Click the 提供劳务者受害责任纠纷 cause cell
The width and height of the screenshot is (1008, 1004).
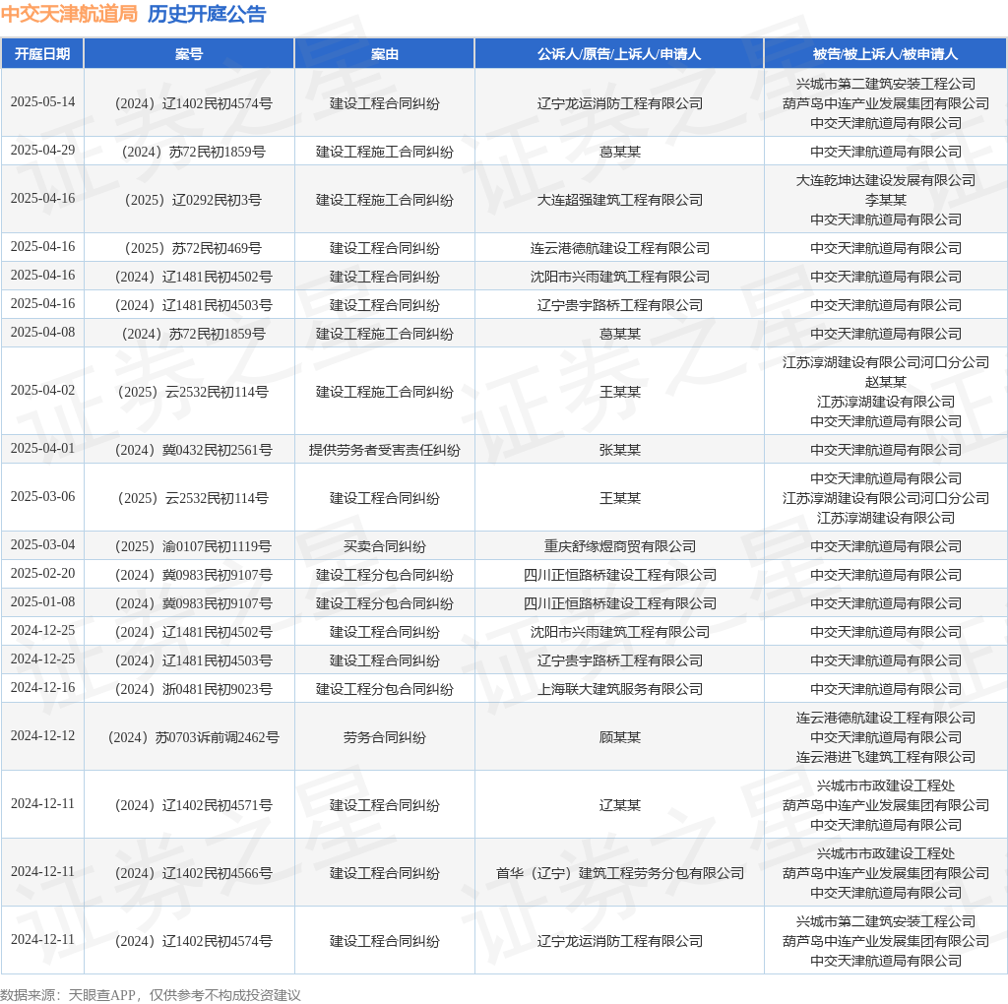(385, 450)
